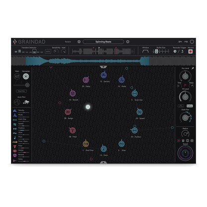
Task: Open the settings gear in the header
Action: (x=192, y=42)
